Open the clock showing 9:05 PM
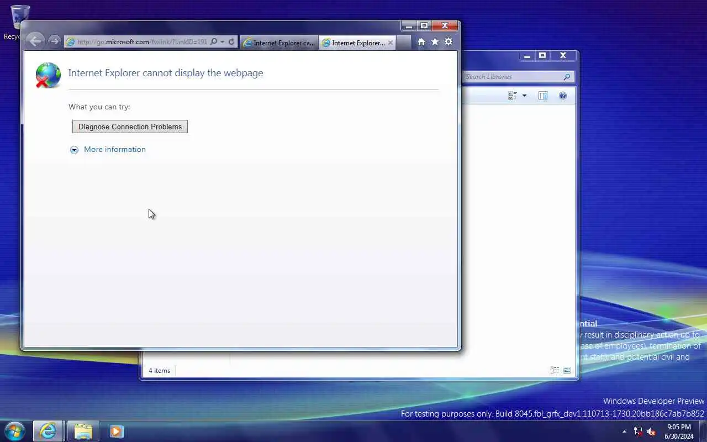 (679, 432)
